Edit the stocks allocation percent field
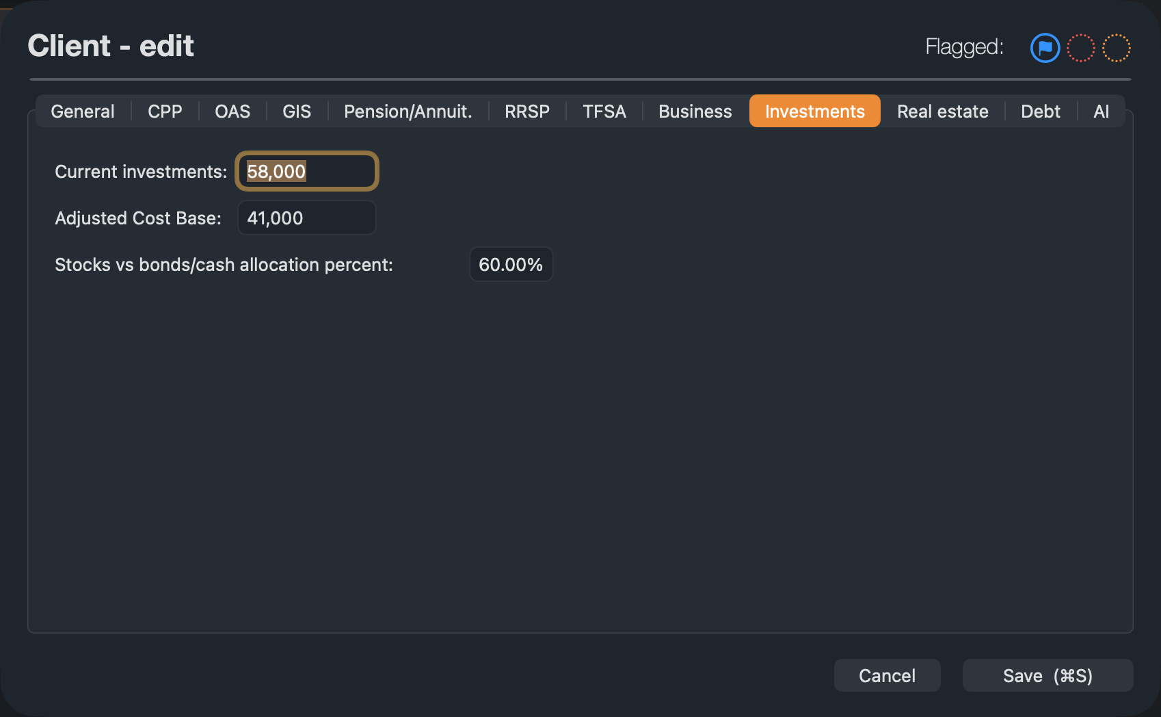1161x717 pixels. tap(511, 264)
